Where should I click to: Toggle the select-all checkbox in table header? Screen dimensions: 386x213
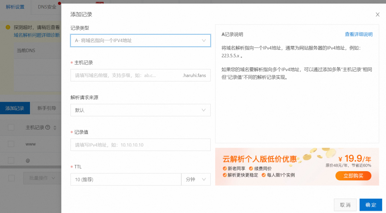click(x=11, y=127)
